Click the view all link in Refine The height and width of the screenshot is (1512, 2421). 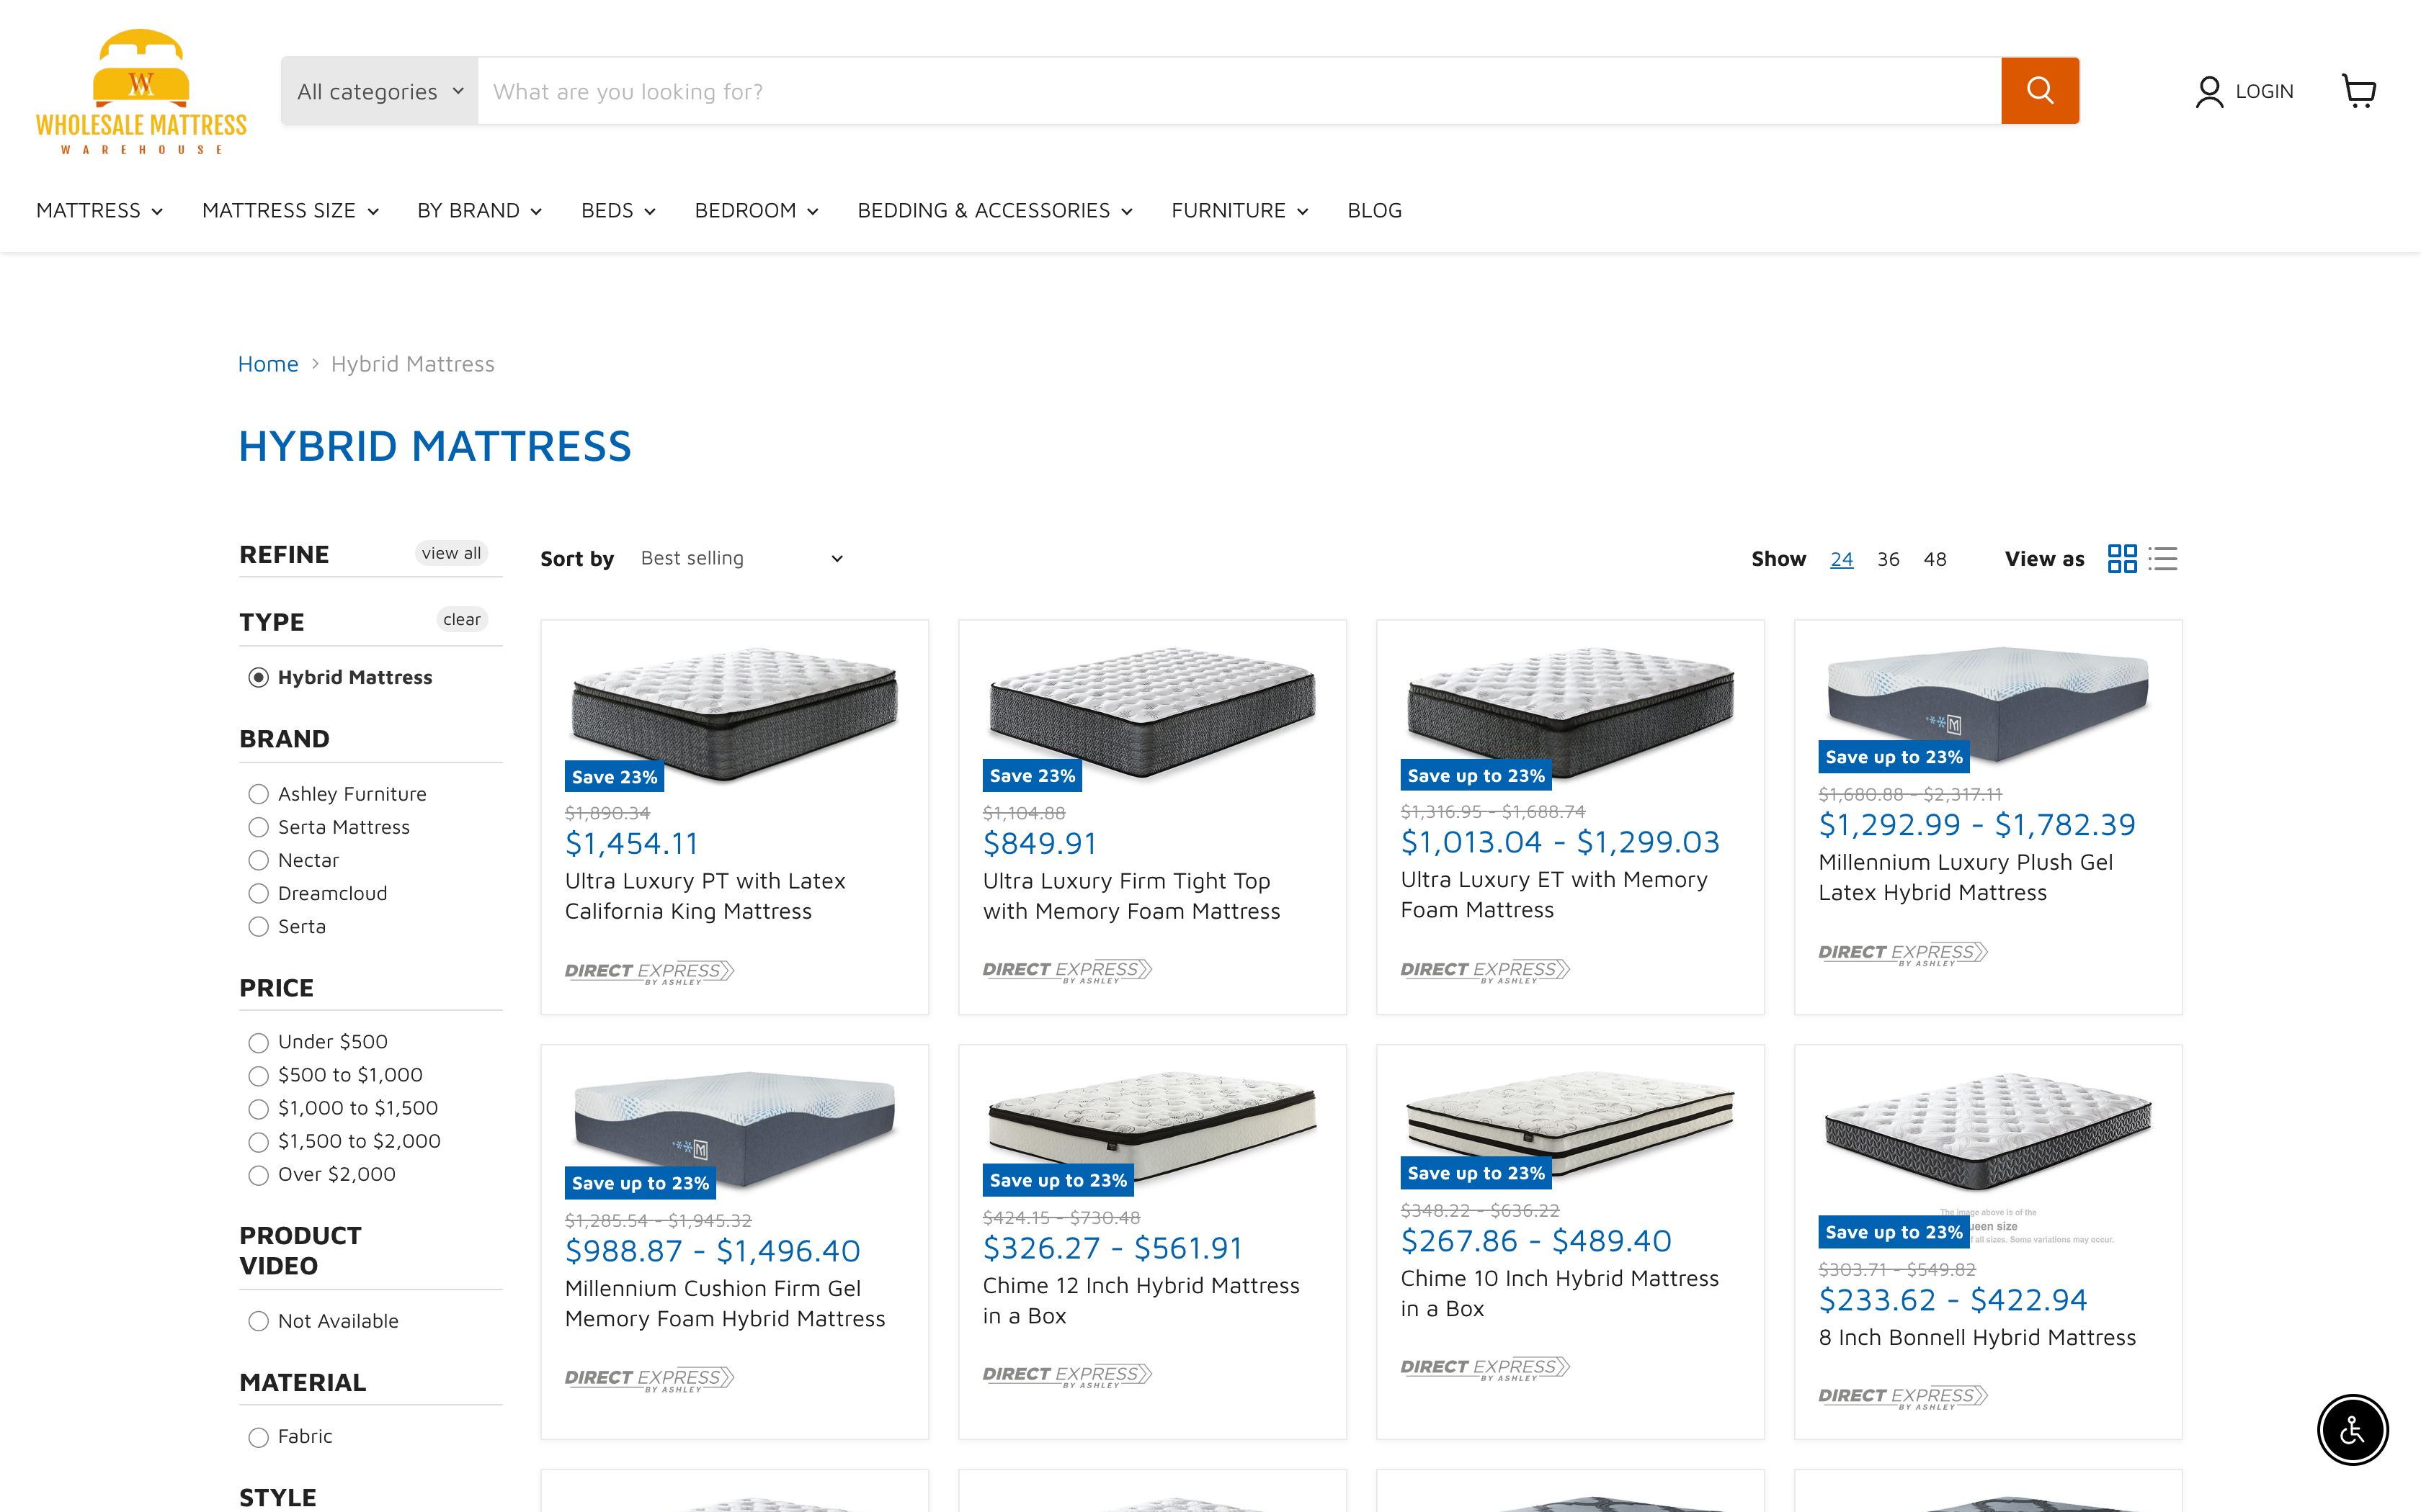pos(452,553)
